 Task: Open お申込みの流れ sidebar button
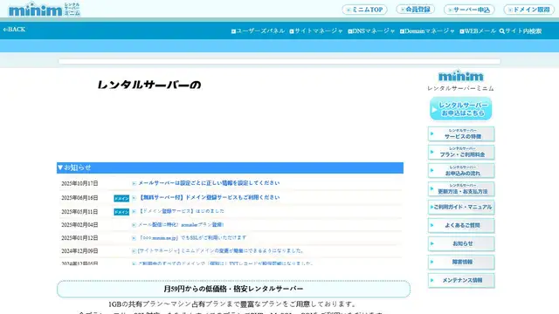coord(461,171)
